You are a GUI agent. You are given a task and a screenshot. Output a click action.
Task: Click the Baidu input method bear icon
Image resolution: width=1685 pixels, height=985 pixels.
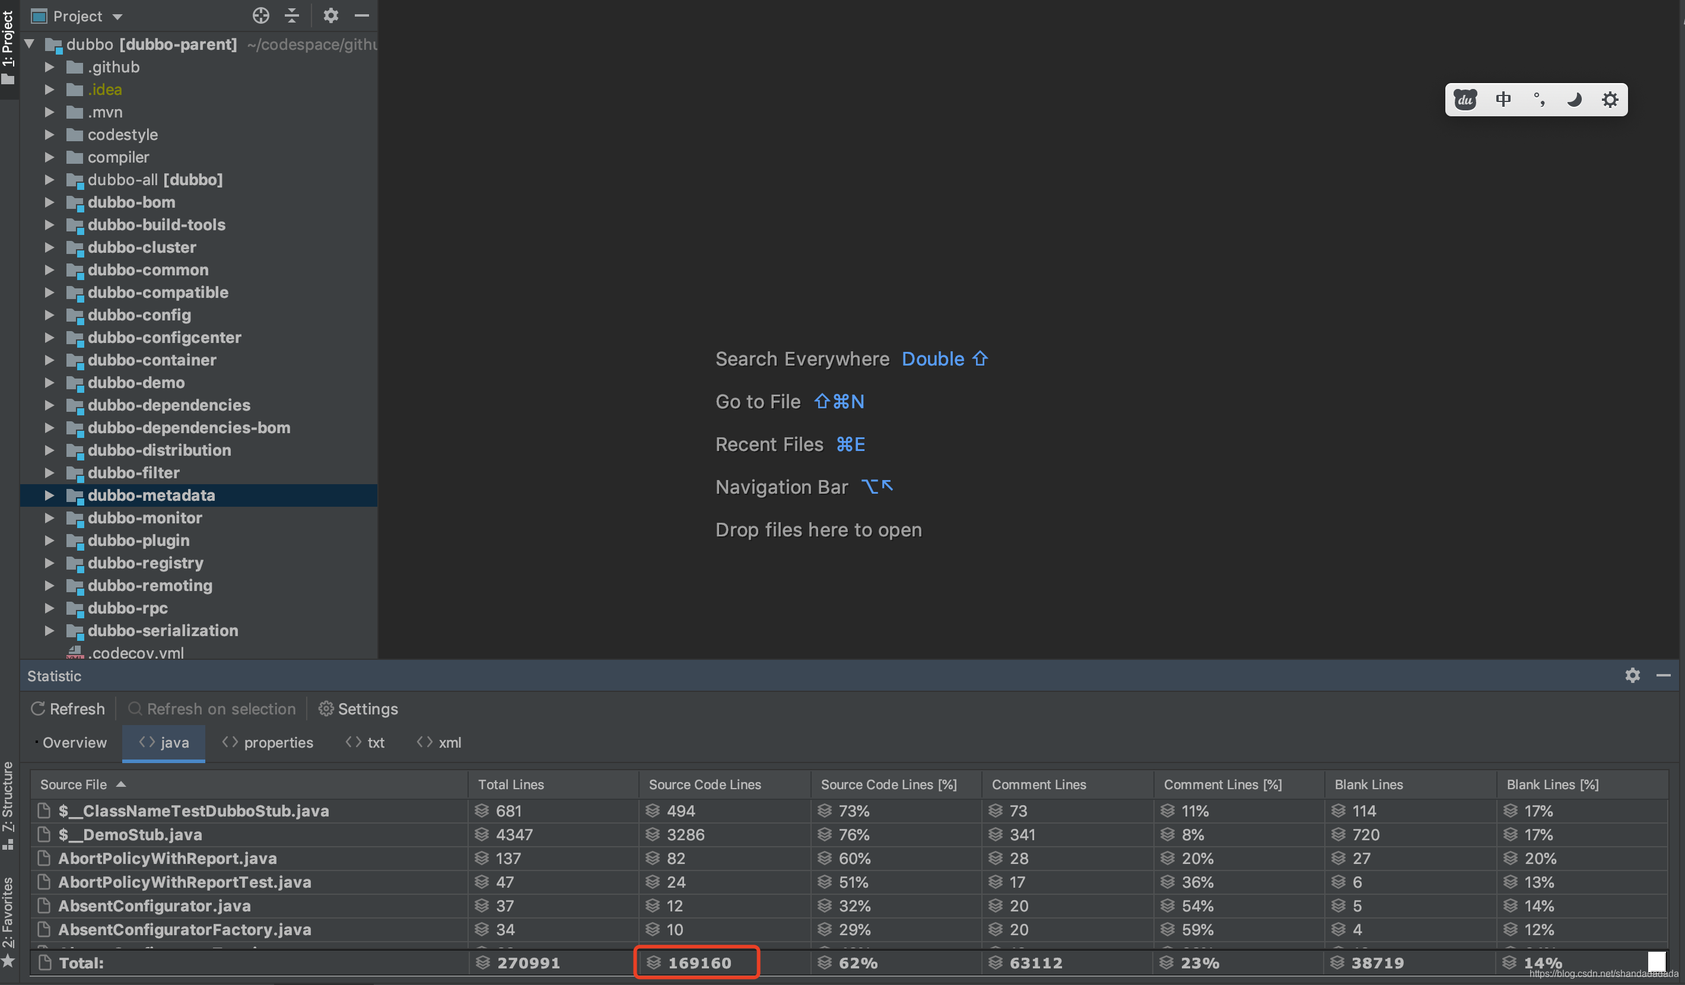click(x=1465, y=100)
